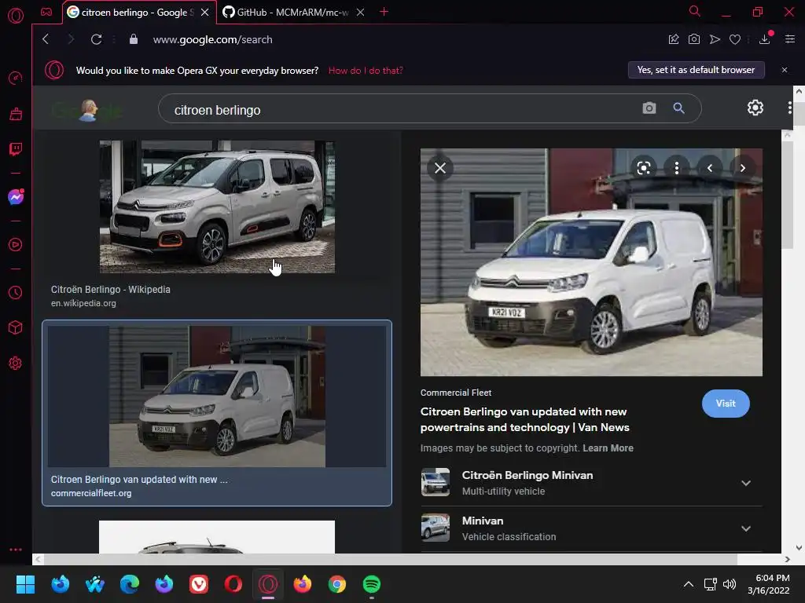Focus the address bar URL
Viewport: 805px width, 603px height.
point(212,39)
